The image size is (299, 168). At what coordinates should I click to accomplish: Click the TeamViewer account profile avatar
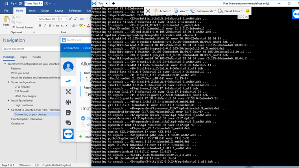click(x=68, y=67)
